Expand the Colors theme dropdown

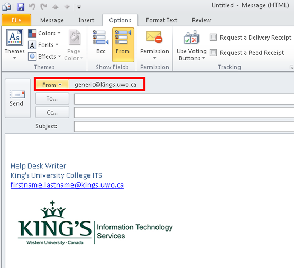(44, 33)
